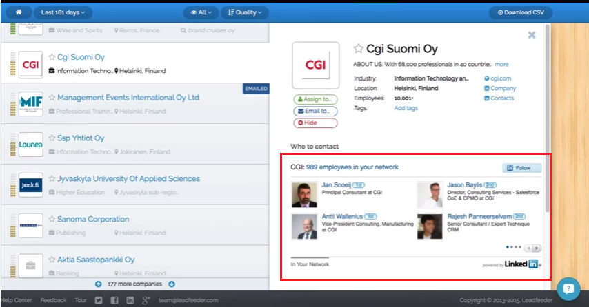Click the Lounea logo thumbnail
Screen dimensions: 589x307
31,145
